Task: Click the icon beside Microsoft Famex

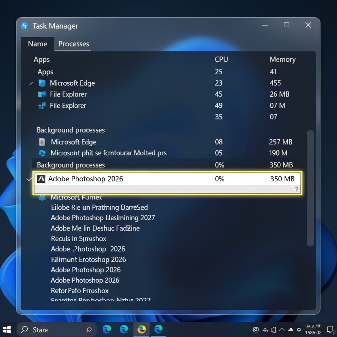Action: click(x=42, y=197)
